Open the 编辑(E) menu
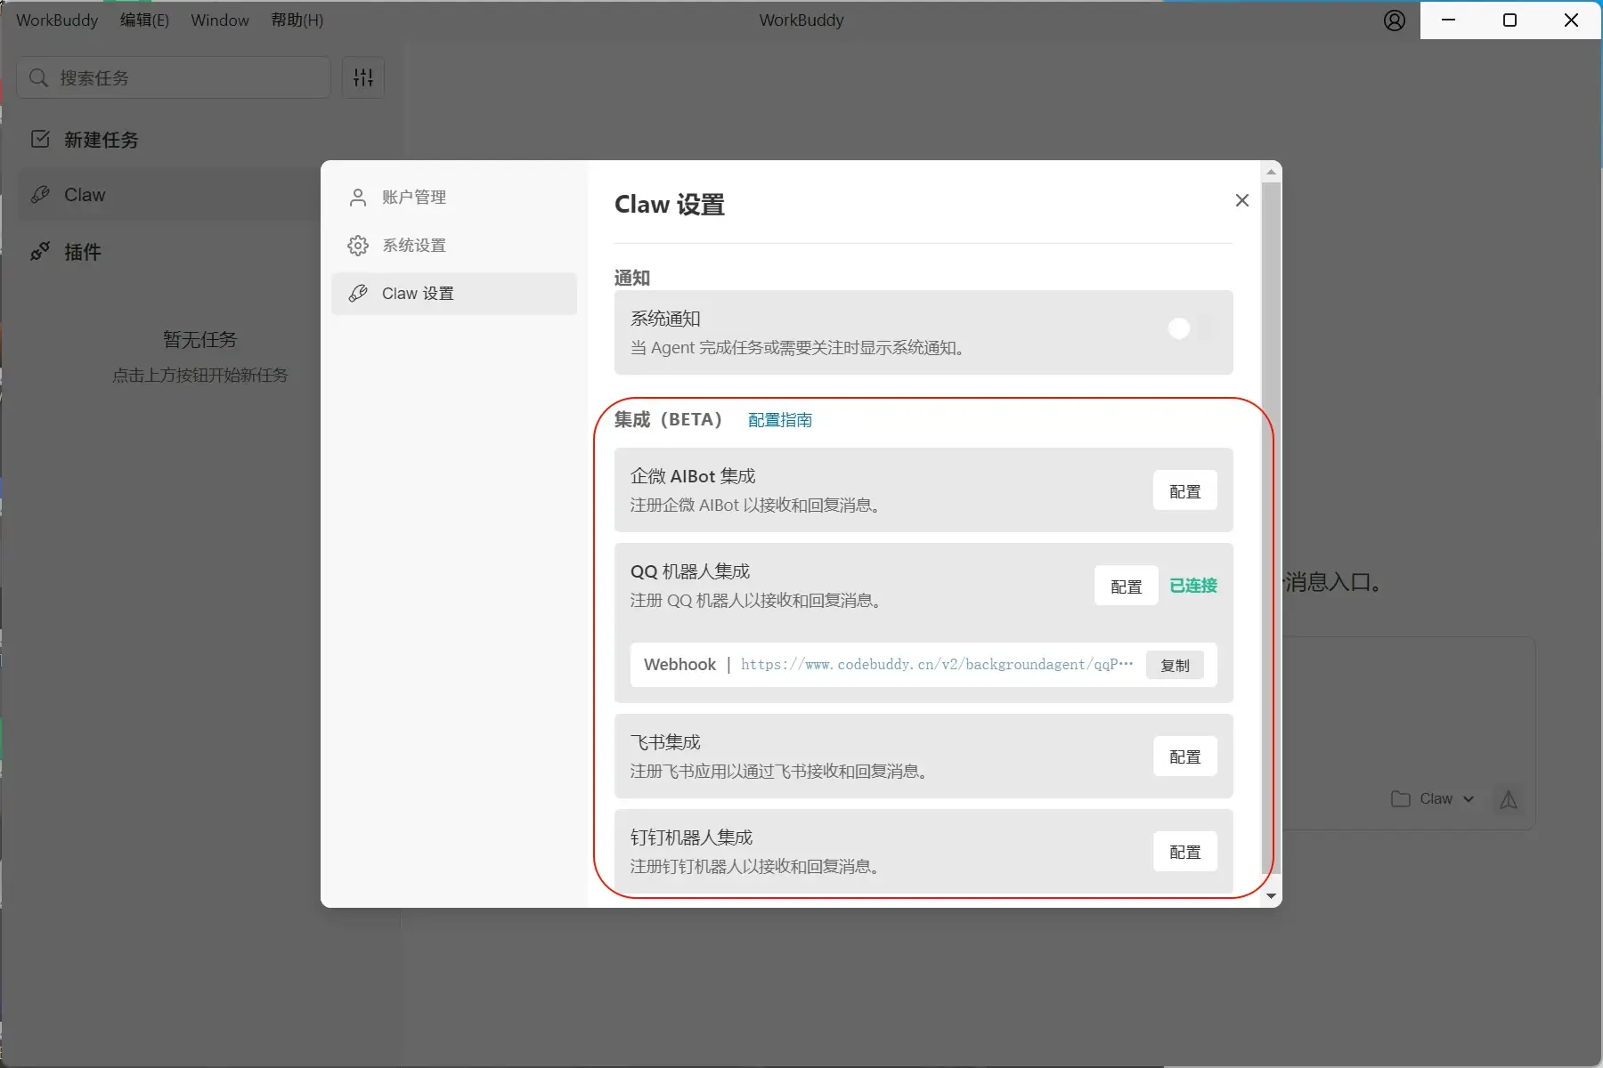 (144, 20)
